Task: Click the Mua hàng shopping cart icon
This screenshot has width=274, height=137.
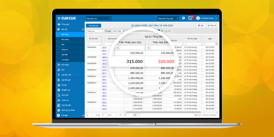Action: pyautogui.click(x=59, y=65)
